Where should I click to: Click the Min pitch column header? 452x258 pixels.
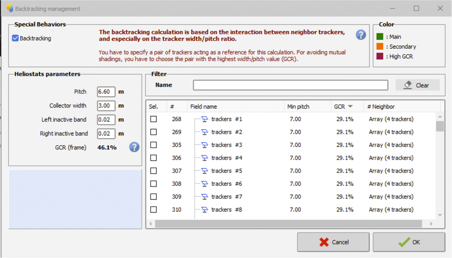[x=298, y=107]
